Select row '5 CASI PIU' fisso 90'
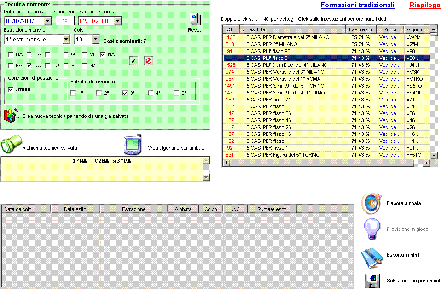 pos(327,51)
